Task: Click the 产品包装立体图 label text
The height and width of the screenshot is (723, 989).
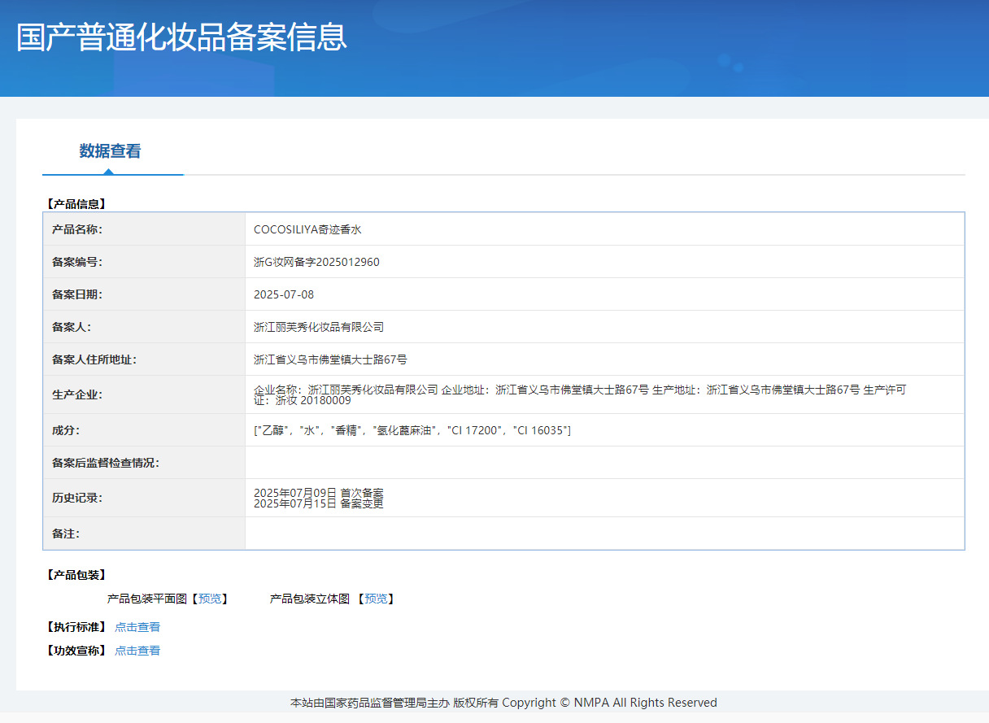Action: [x=310, y=599]
